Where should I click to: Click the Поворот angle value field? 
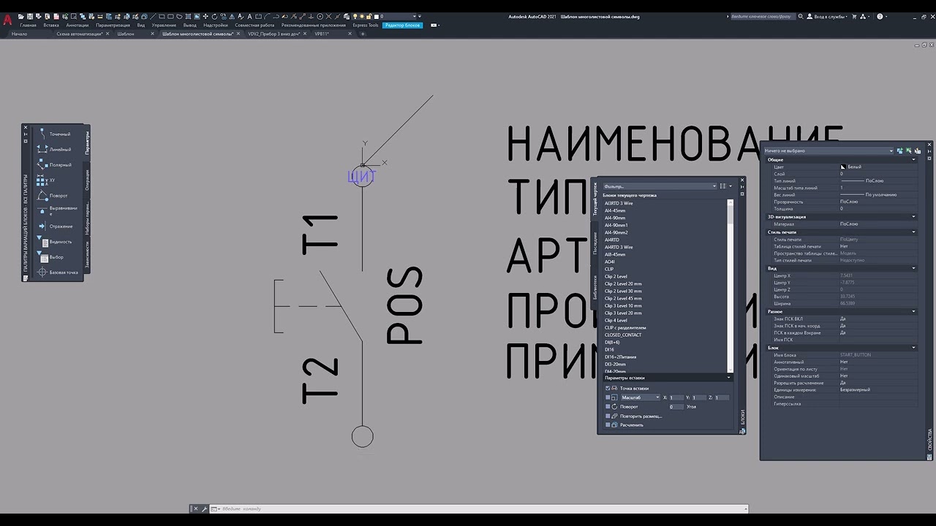(676, 406)
